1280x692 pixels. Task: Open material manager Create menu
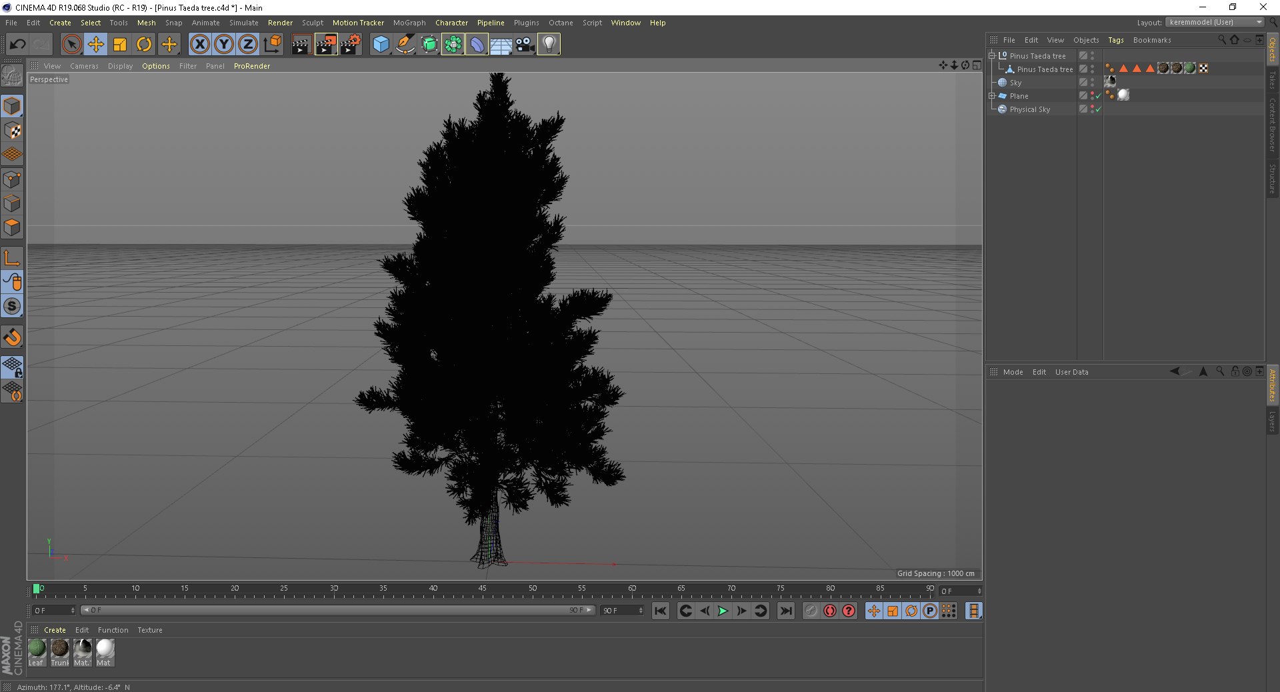pyautogui.click(x=55, y=630)
